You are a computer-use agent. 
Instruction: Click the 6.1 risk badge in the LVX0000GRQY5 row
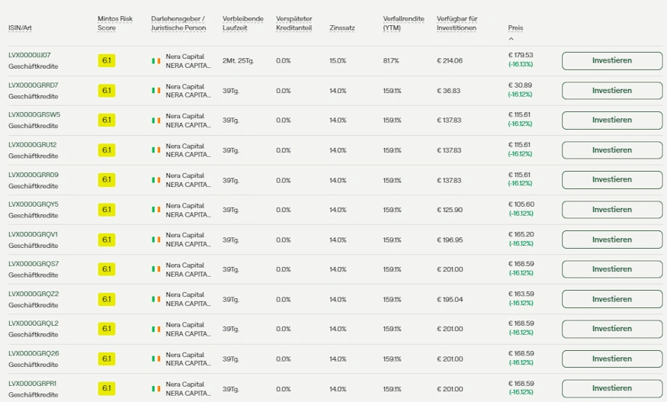[x=106, y=210]
